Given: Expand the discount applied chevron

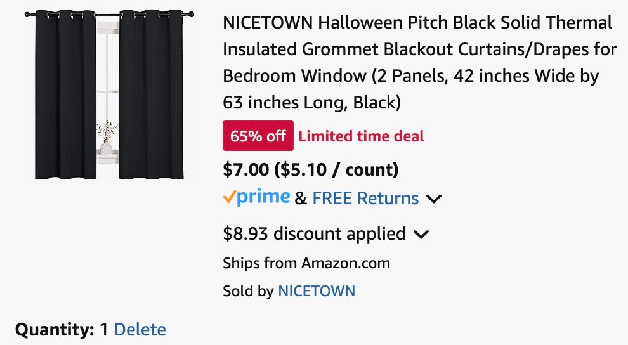Looking at the screenshot, I should pos(421,235).
